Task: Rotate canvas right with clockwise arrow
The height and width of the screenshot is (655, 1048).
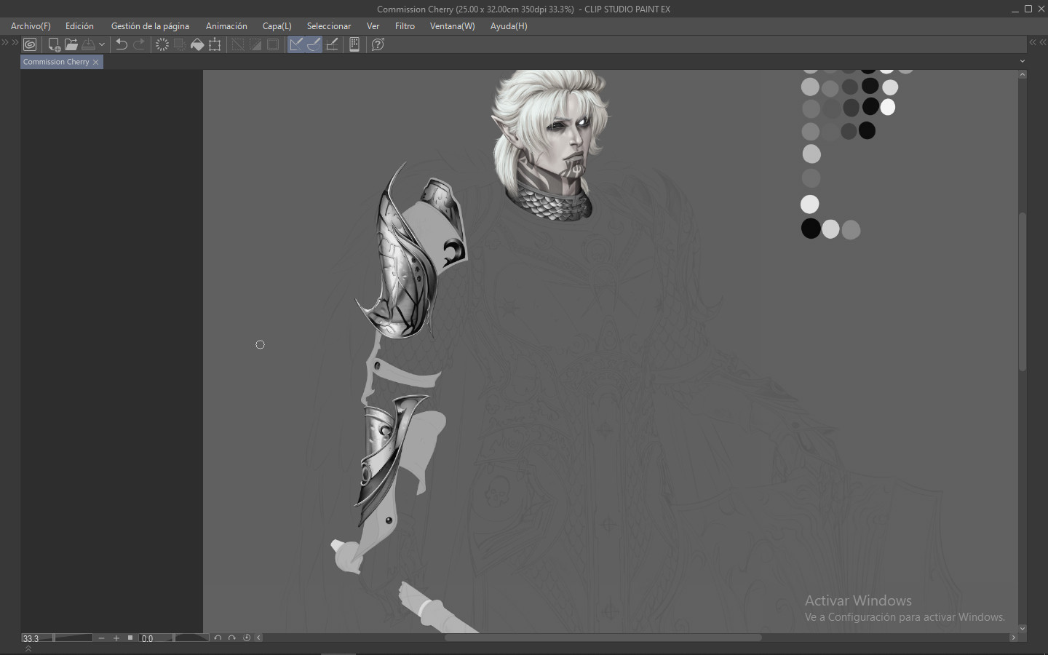Action: (232, 638)
